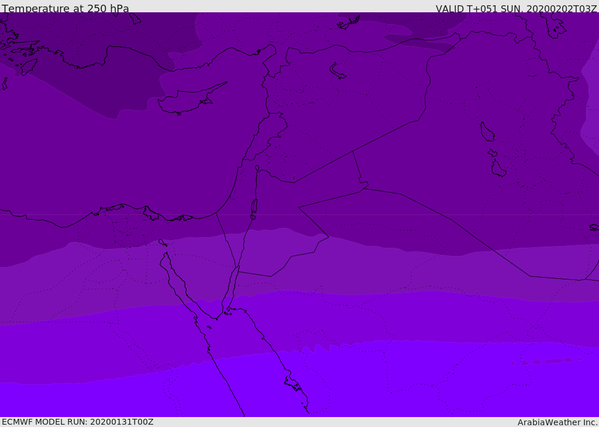The image size is (599, 427).
Task: Click the 'Temperature at 250 hPa' title text
Action: 66,8
